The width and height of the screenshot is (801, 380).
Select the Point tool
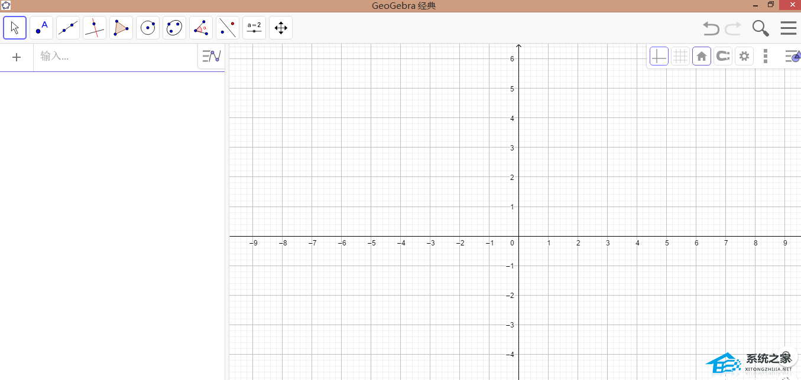(41, 28)
